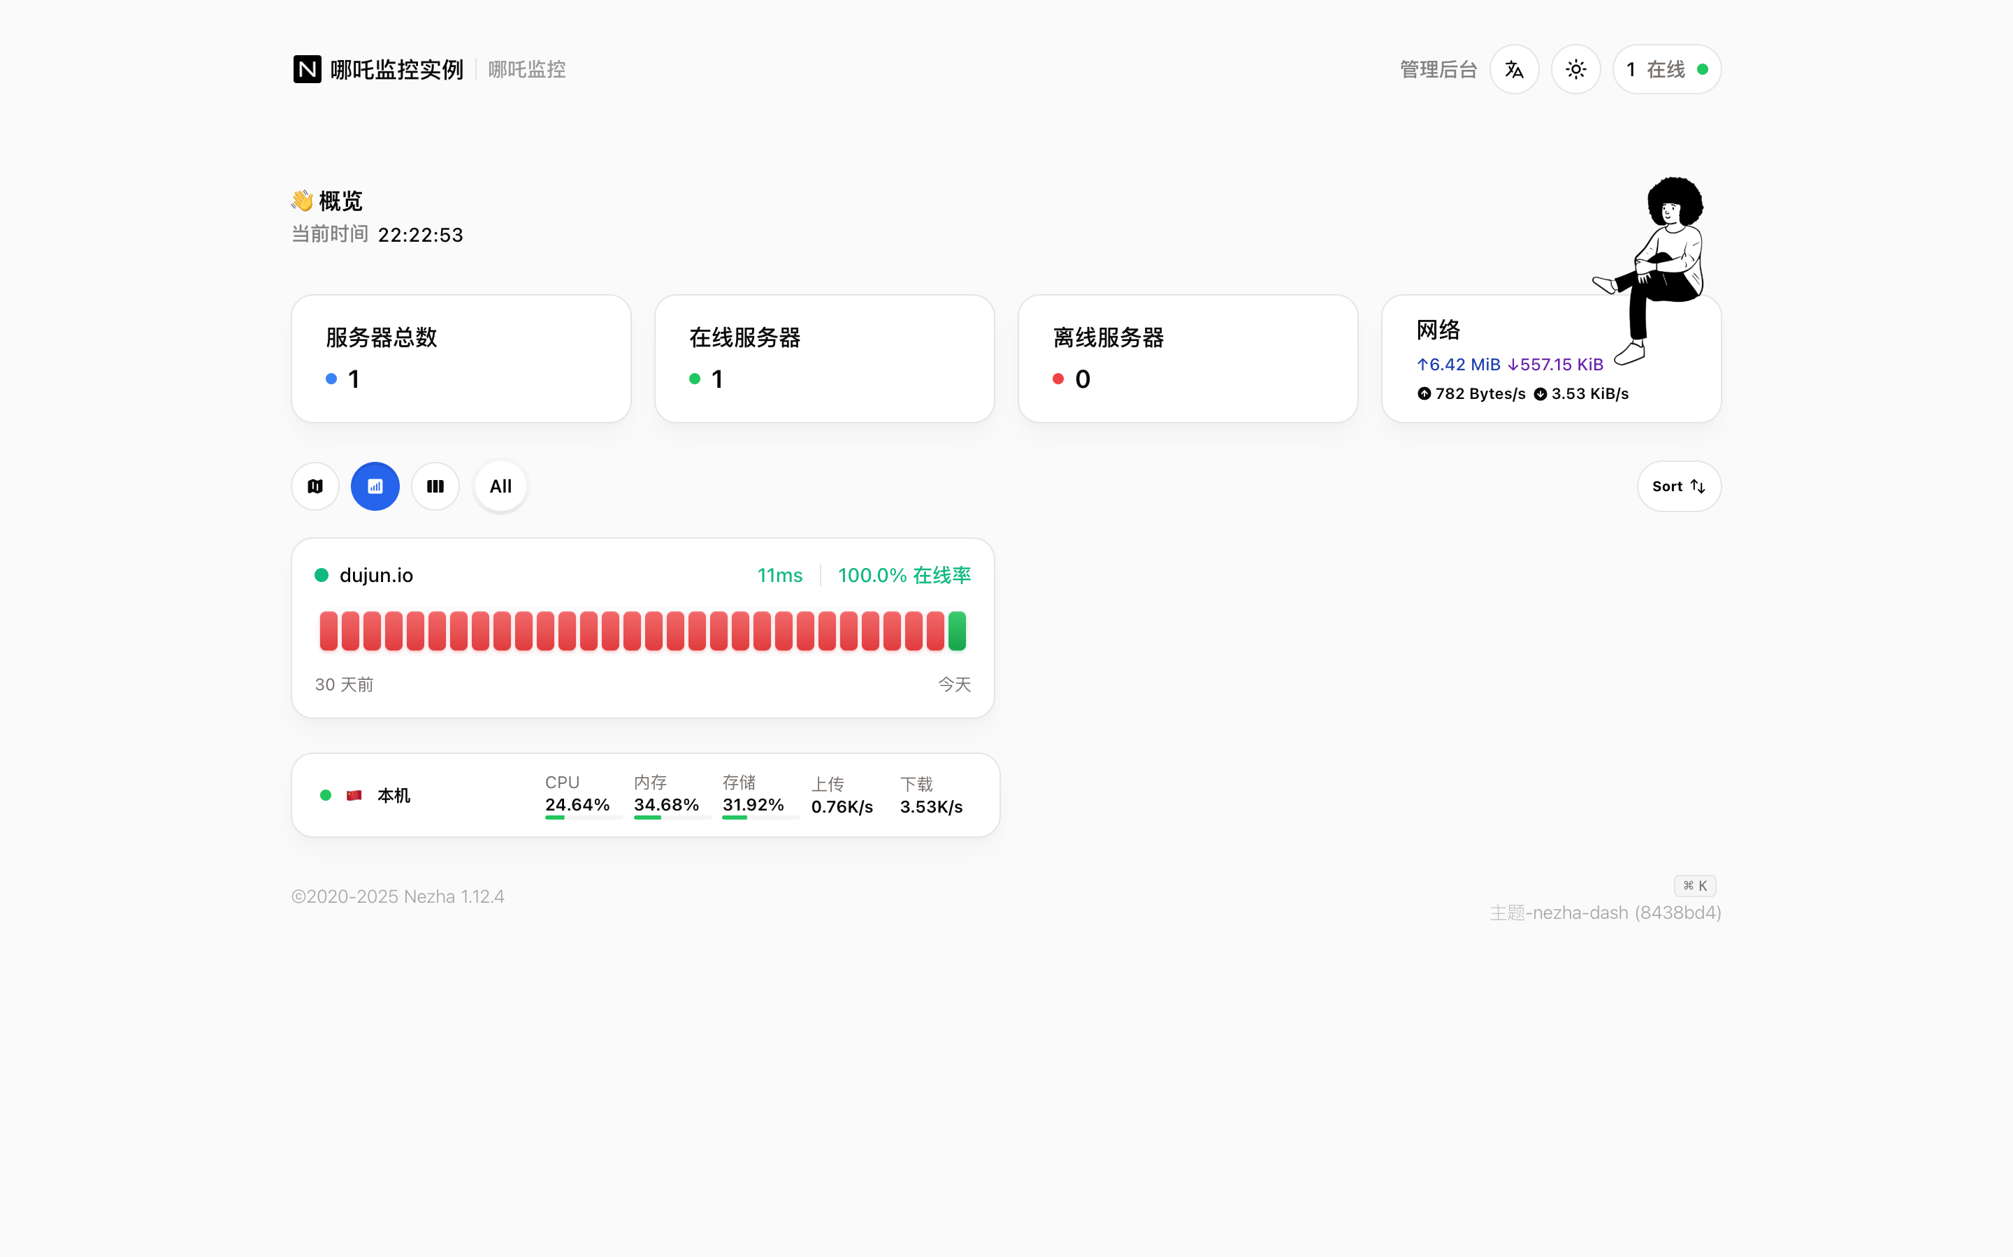Viewport: 2013px width, 1257px height.
Task: Toggle the light/dark theme sun icon
Action: click(1575, 69)
